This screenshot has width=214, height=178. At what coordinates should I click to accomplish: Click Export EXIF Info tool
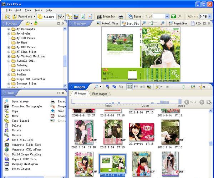click(x=24, y=159)
